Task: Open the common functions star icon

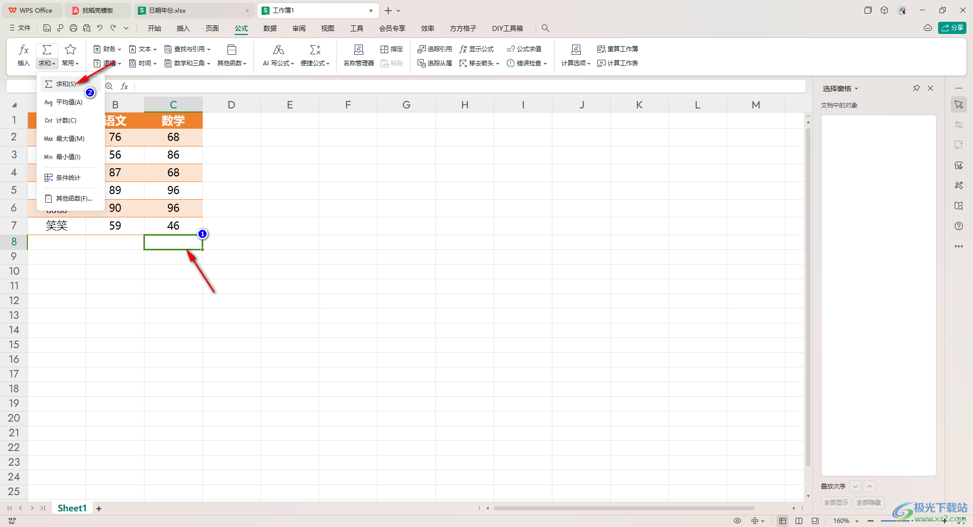Action: coord(70,49)
